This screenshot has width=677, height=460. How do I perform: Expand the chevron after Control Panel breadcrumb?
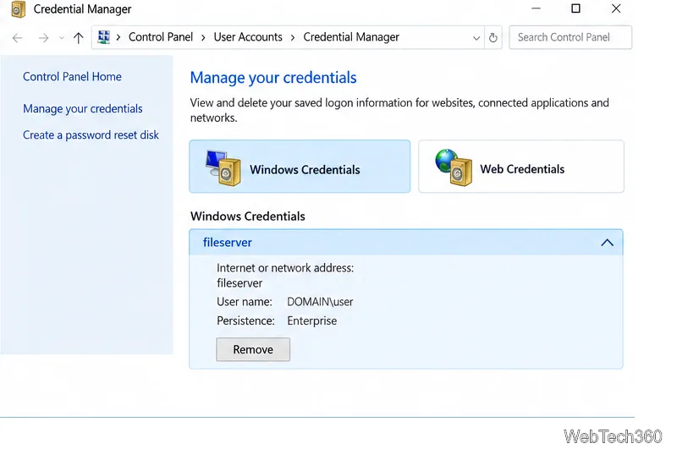tap(203, 37)
